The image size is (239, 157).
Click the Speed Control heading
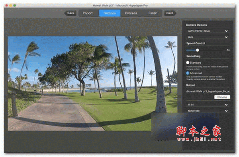click(x=196, y=43)
